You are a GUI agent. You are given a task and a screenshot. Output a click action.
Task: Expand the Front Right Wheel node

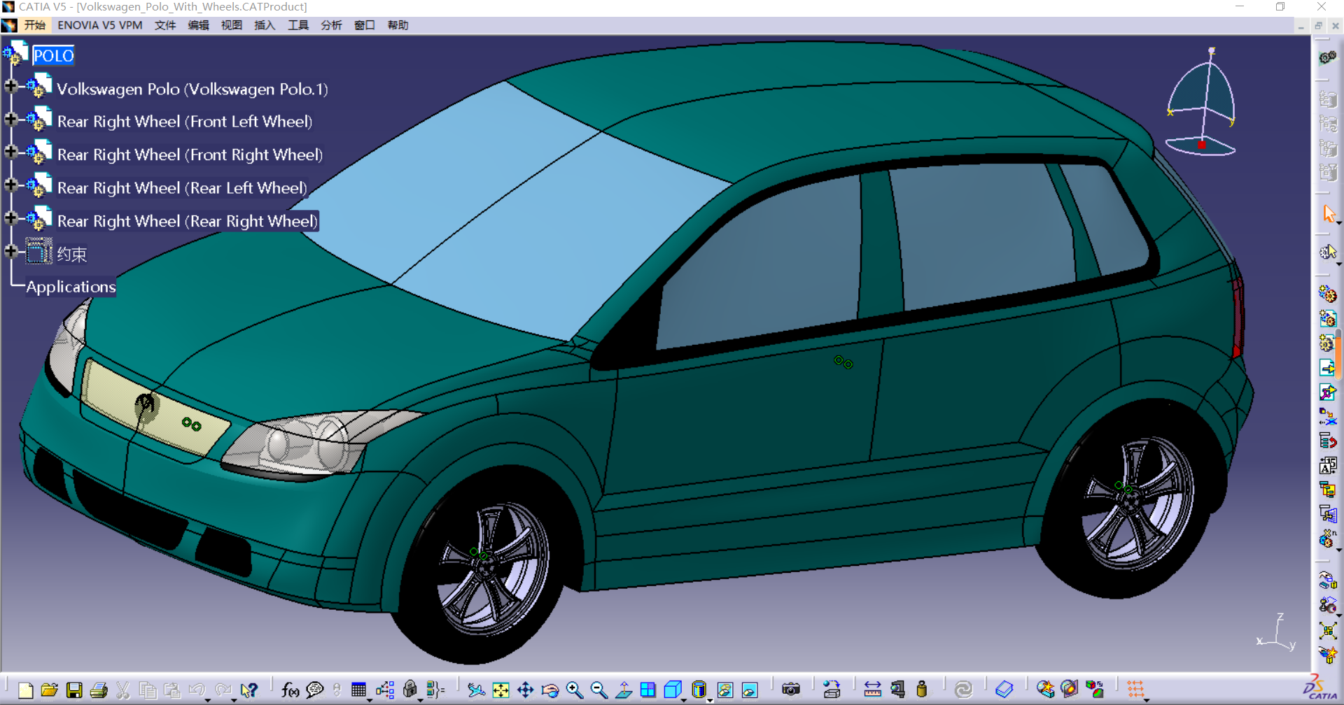[11, 152]
